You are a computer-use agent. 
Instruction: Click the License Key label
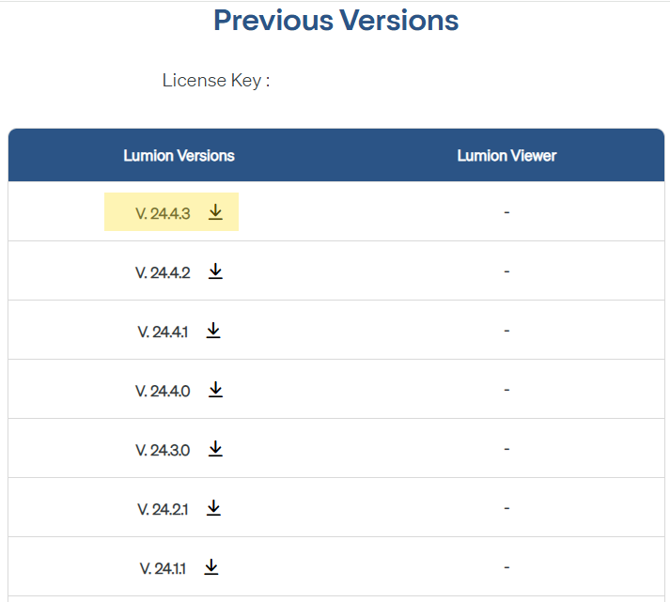coord(216,80)
